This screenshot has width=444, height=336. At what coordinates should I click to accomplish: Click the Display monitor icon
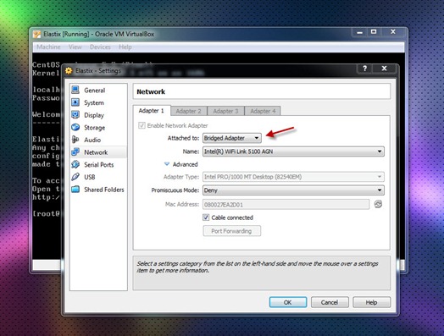(75, 115)
